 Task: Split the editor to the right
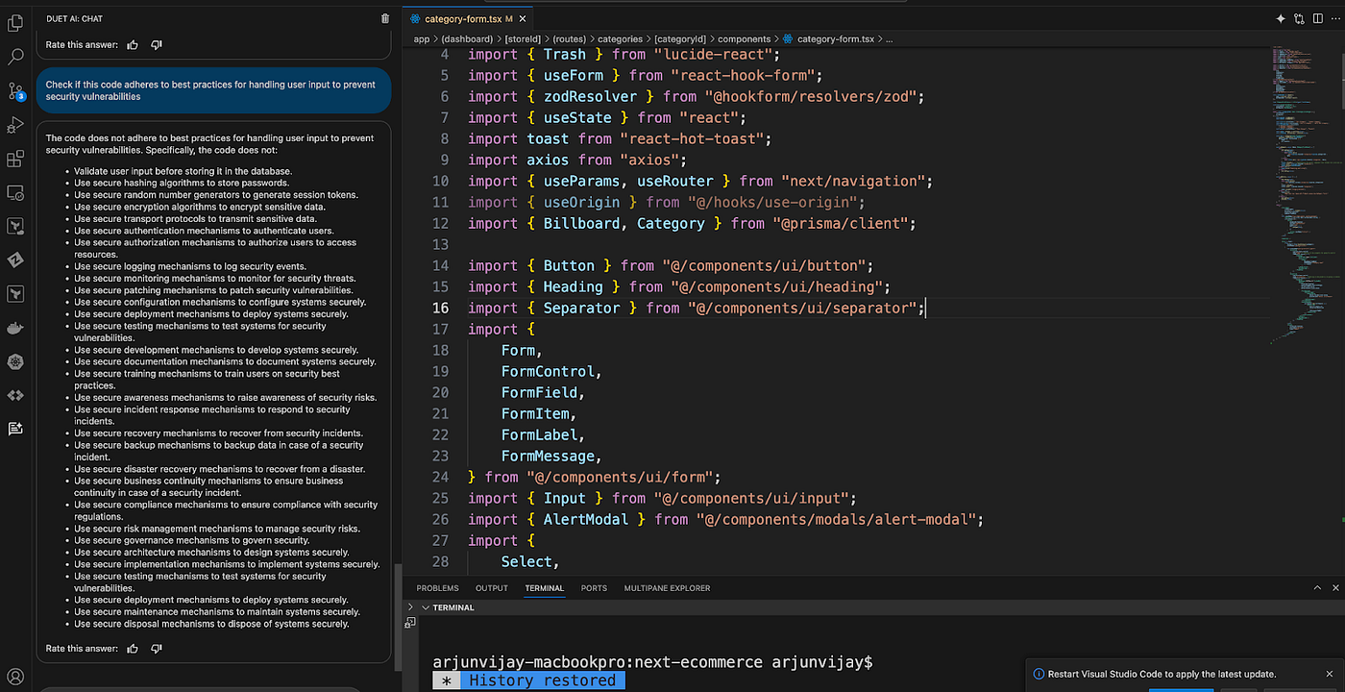pyautogui.click(x=1316, y=18)
